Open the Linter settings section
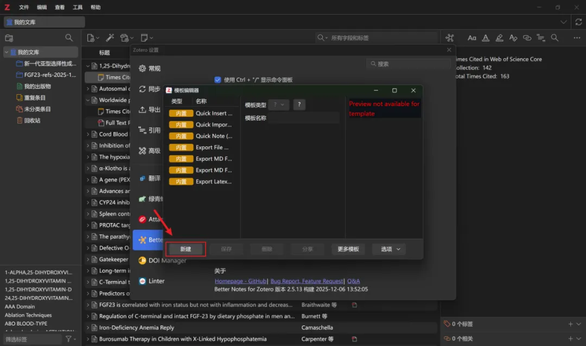Screen dimensions: 586x346 (x=152, y=281)
